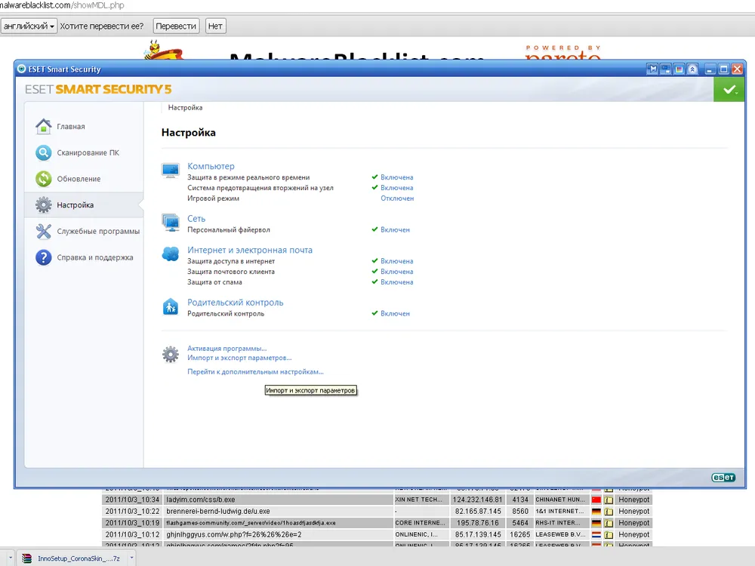This screenshot has width=755, height=566.
Task: Toggle Защита в режиме реального времени status
Action: [396, 177]
